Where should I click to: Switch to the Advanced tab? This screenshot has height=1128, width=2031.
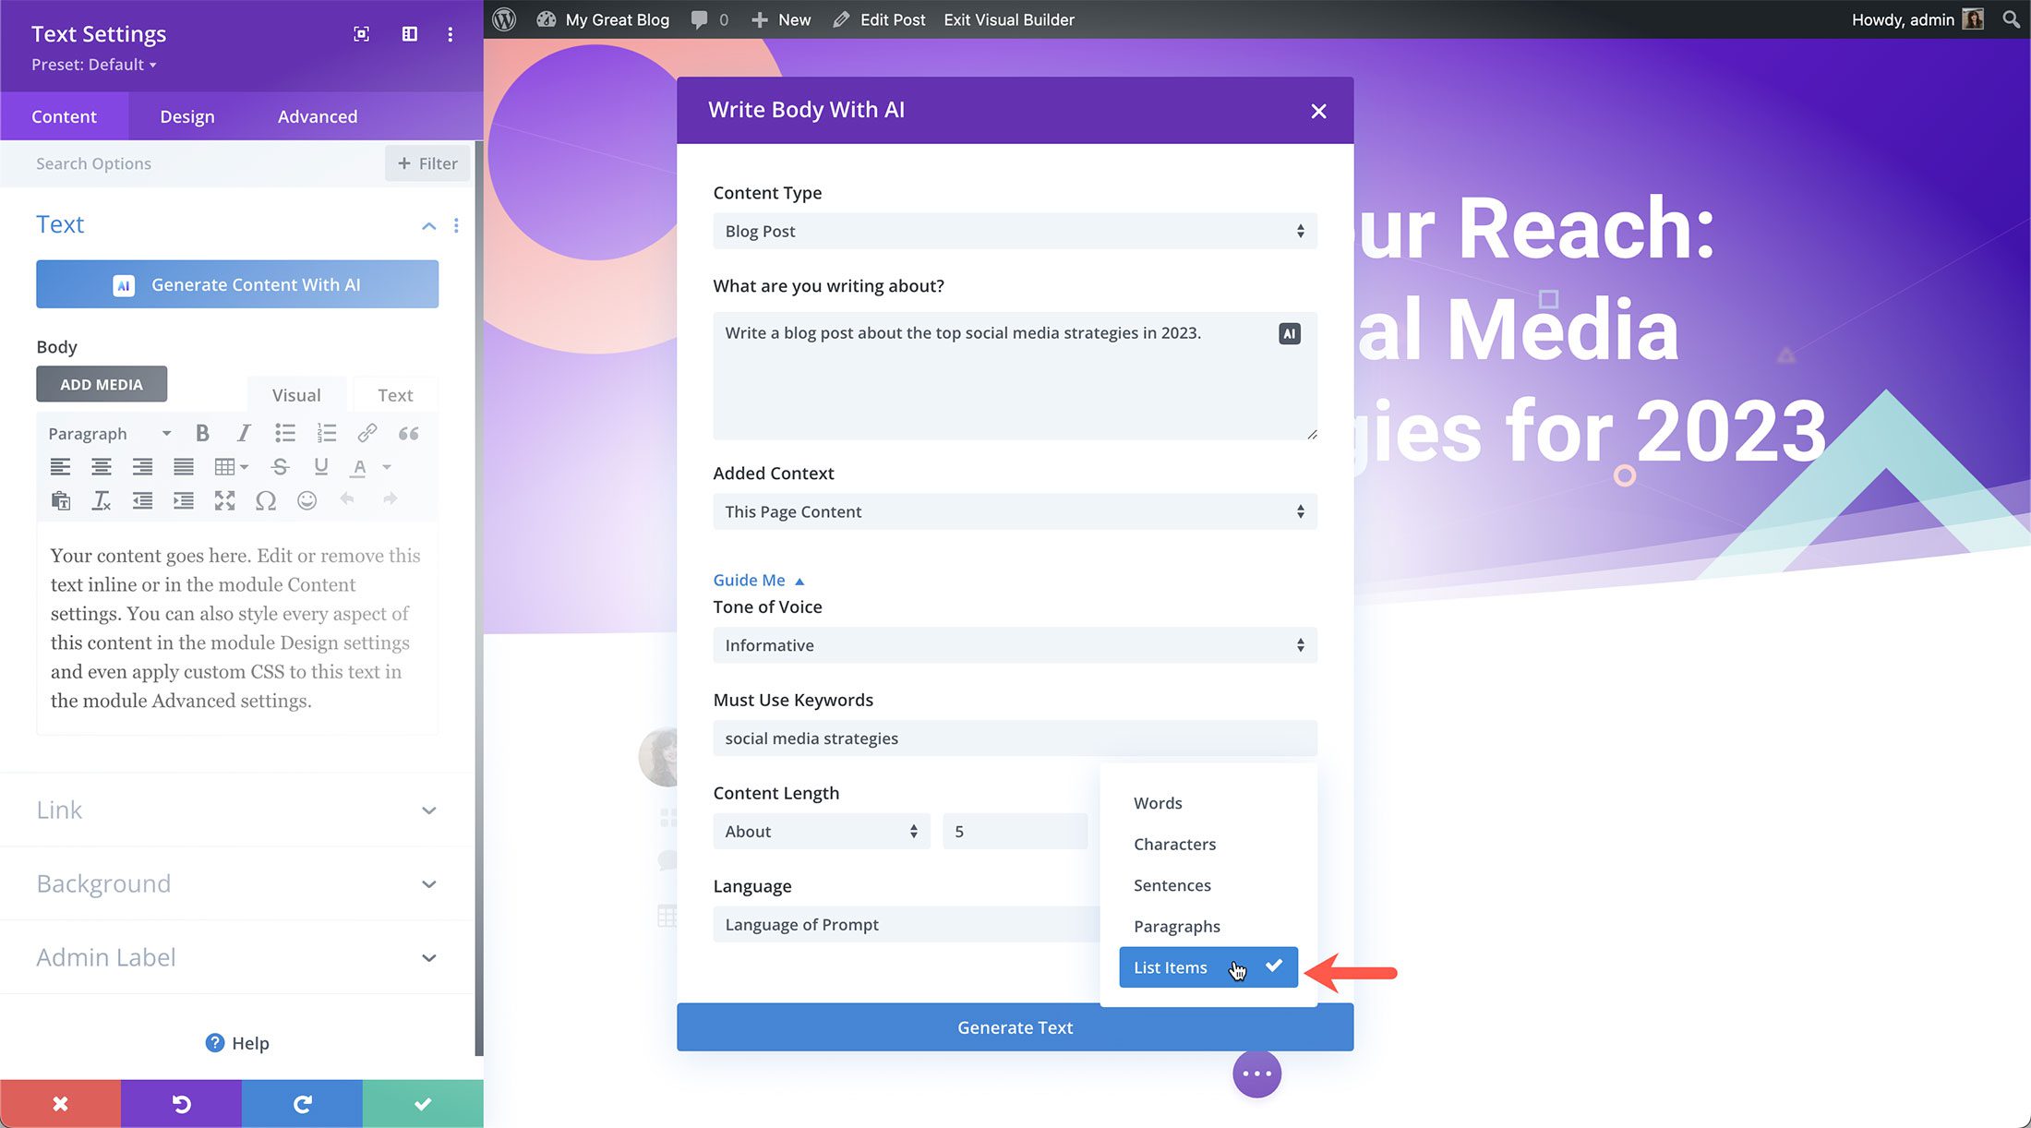(317, 115)
